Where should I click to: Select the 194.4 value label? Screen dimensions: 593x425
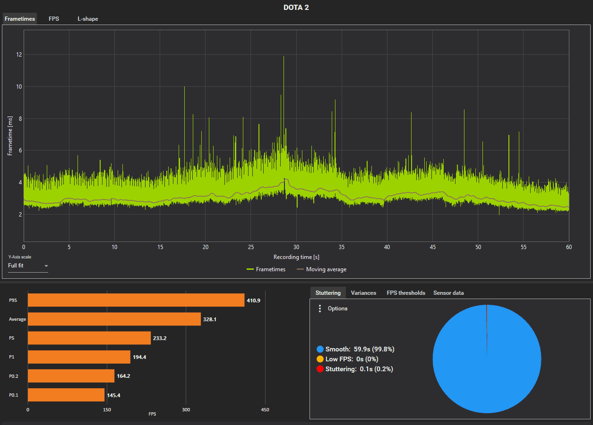tap(139, 357)
